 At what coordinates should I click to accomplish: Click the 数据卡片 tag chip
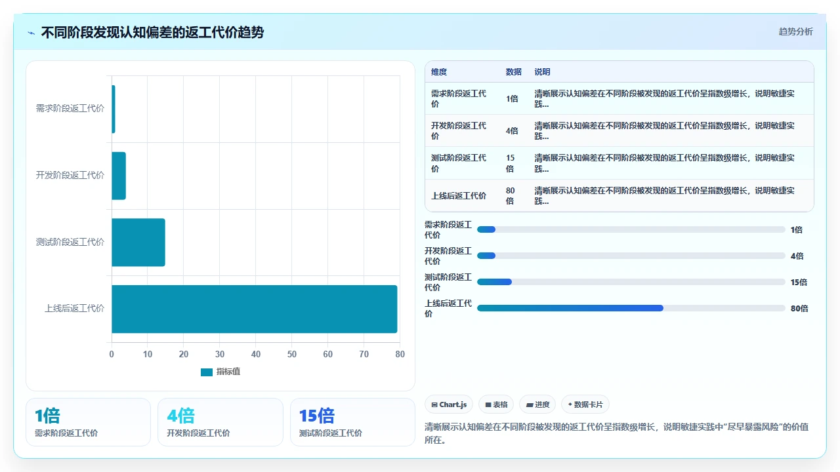[585, 404]
